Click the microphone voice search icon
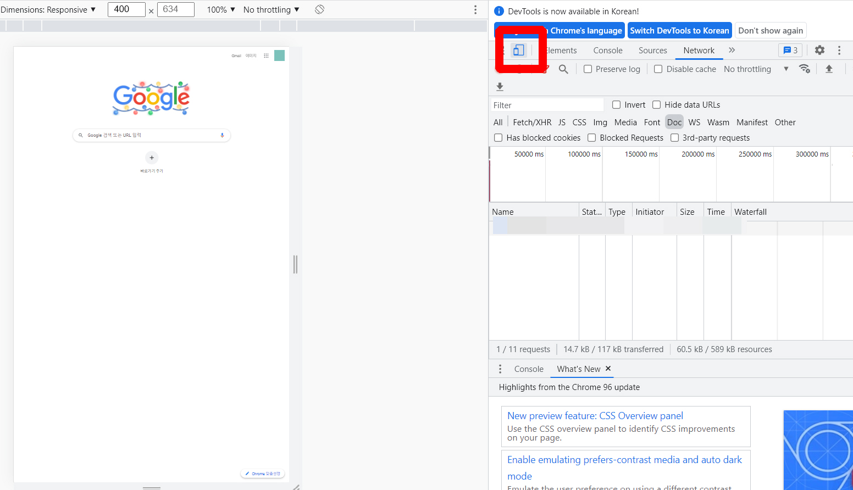853x490 pixels. coord(222,135)
